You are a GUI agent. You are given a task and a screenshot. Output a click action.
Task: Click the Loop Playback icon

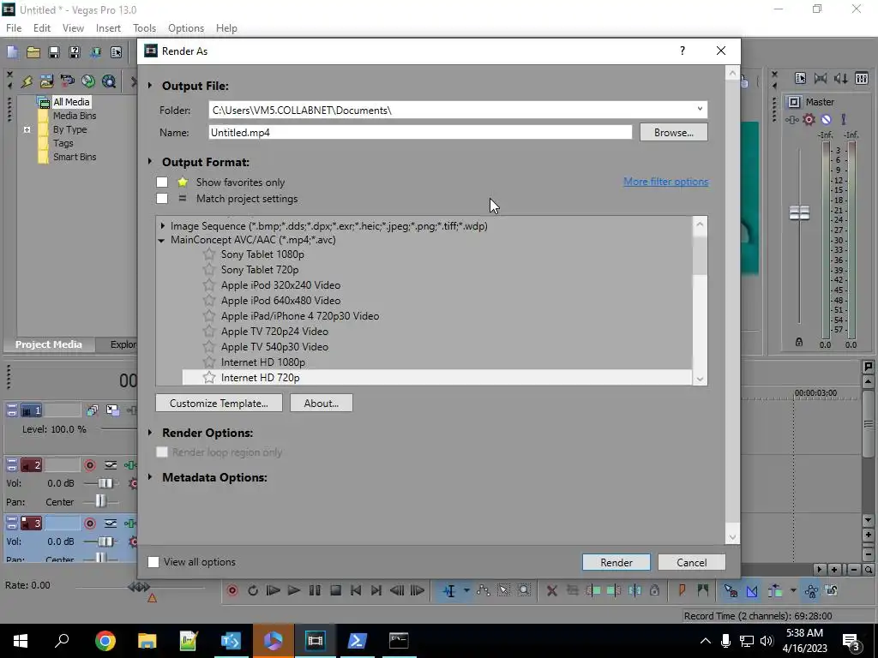coord(253,591)
